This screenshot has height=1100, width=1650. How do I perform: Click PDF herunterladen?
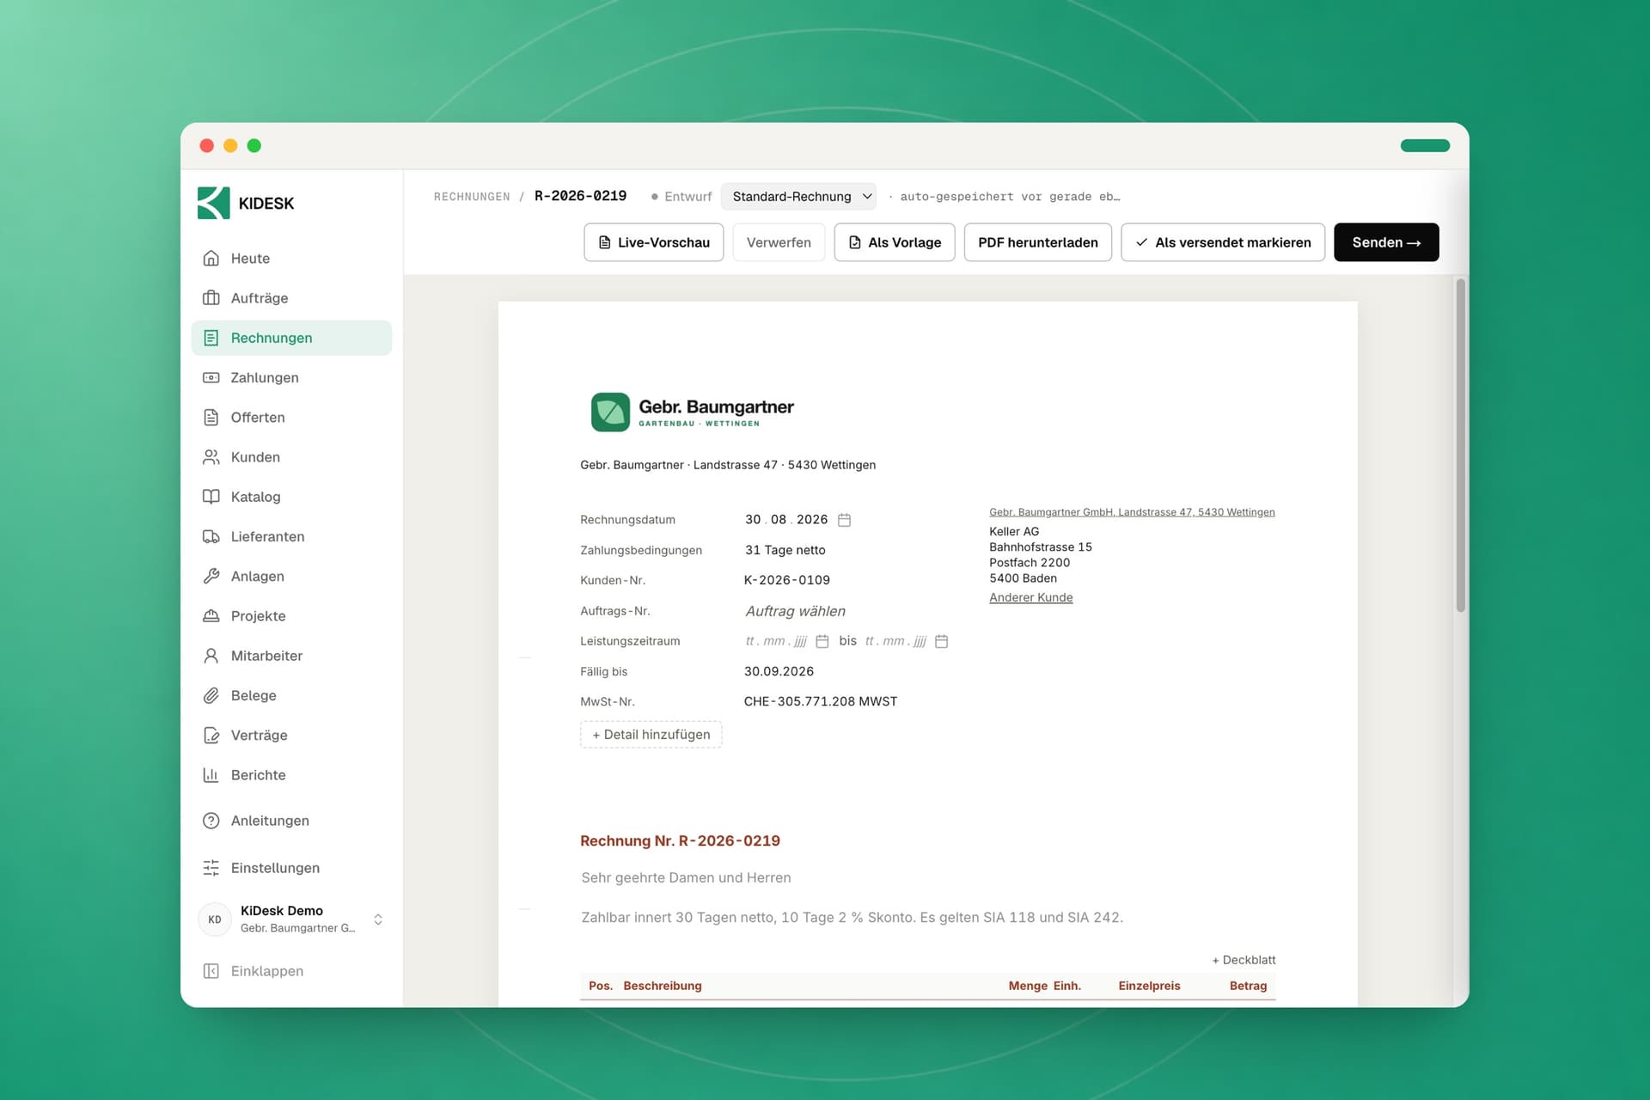pyautogui.click(x=1037, y=242)
